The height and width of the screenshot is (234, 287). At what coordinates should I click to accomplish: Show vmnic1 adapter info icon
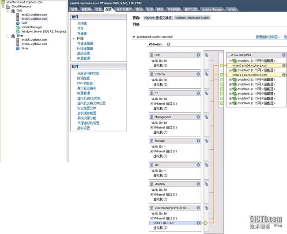click(284, 75)
